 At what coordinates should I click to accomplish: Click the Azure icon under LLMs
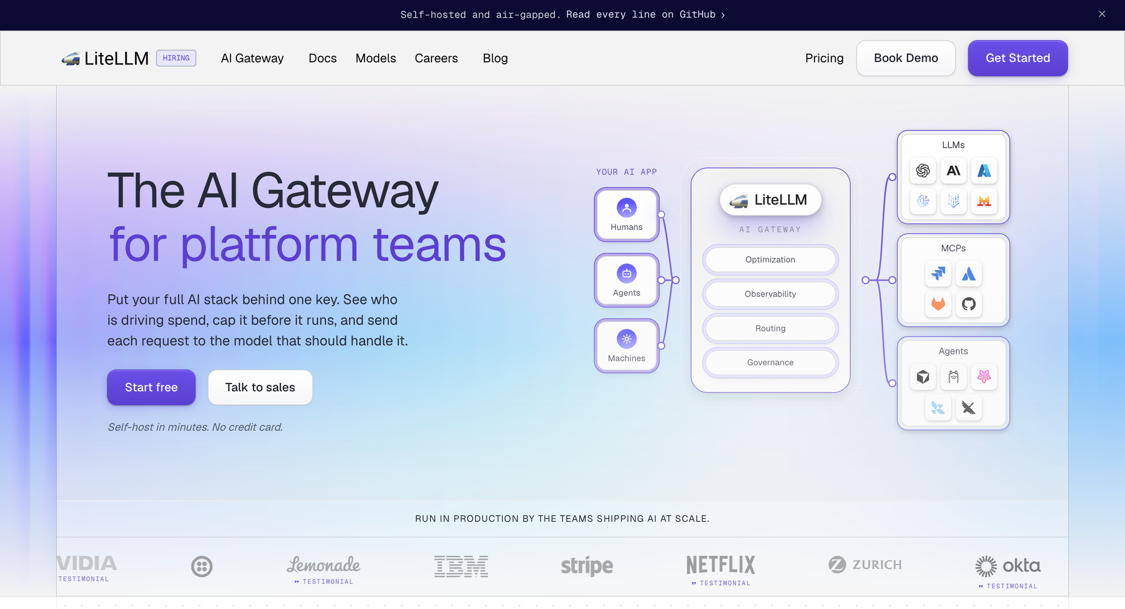click(984, 170)
